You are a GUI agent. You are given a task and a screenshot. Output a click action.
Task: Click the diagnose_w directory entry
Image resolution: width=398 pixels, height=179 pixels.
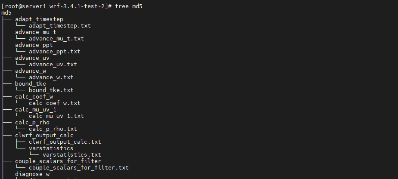pyautogui.click(x=32, y=174)
